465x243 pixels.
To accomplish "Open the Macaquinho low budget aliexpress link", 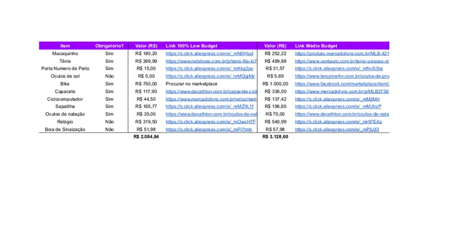I will (209, 54).
